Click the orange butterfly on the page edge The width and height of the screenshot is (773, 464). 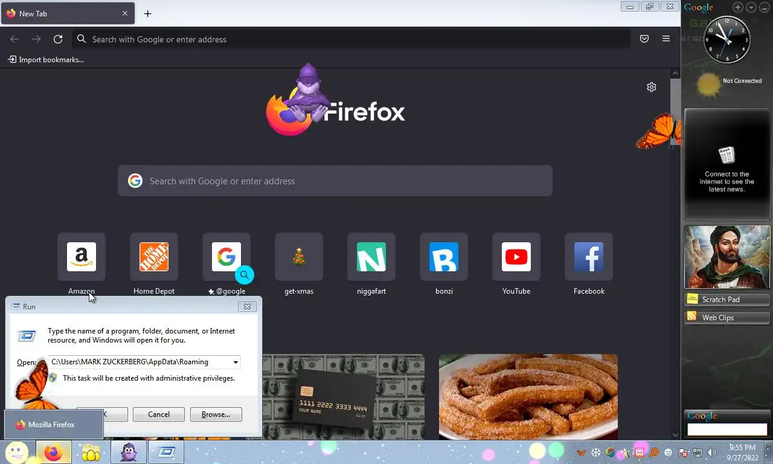[658, 131]
